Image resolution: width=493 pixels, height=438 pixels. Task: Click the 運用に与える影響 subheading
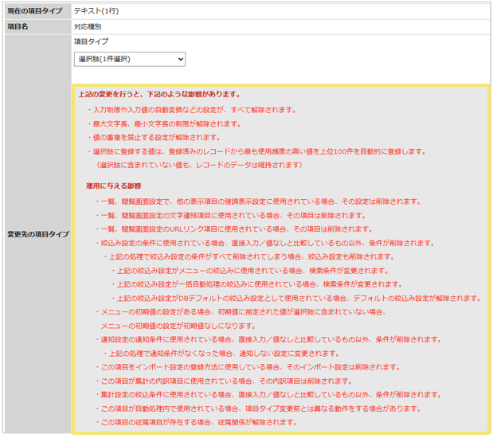tap(114, 186)
